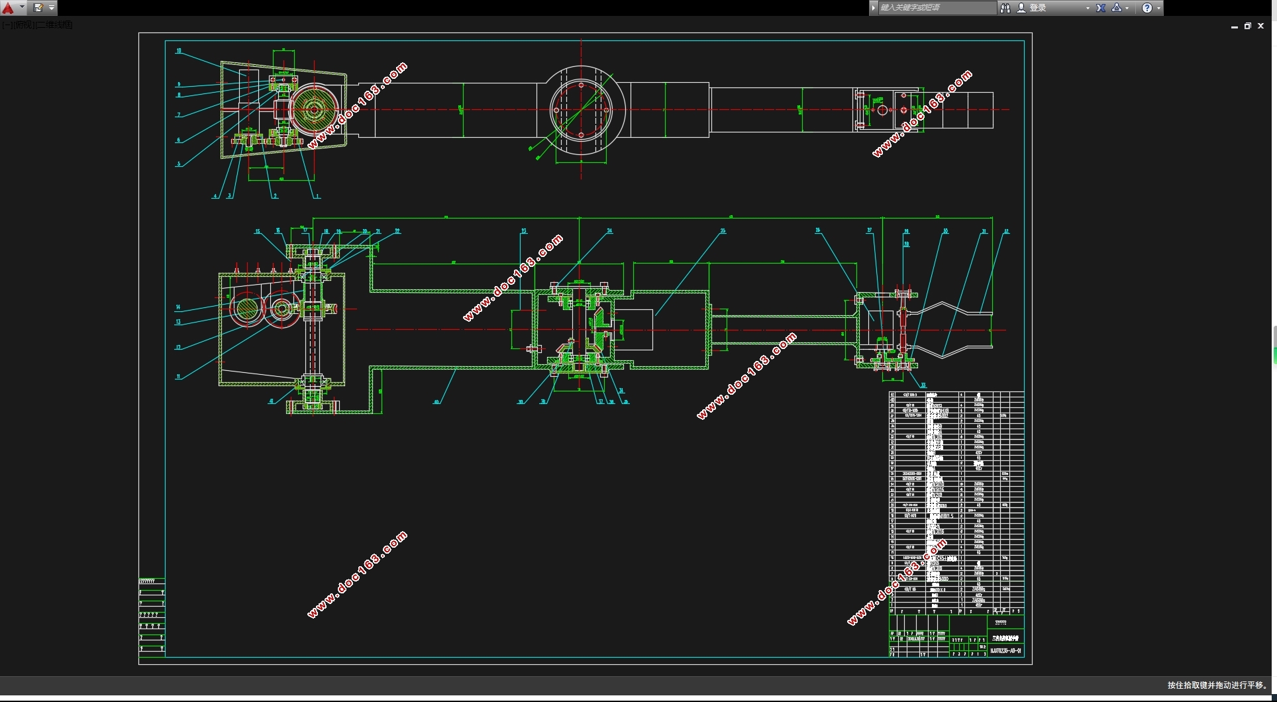Click the 登录 sign-in button
Screen dimensions: 1277x702
(1038, 8)
